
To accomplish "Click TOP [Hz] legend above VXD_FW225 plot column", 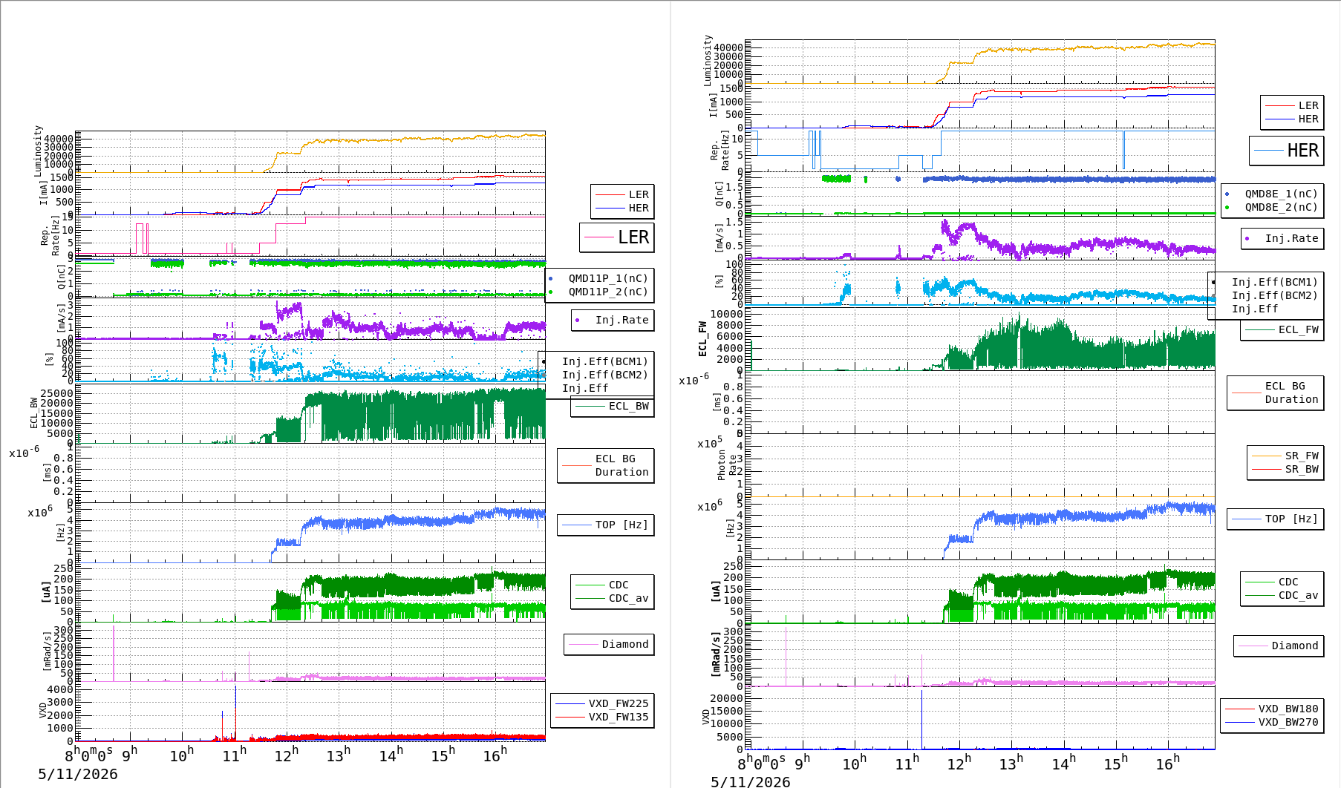I will (606, 525).
